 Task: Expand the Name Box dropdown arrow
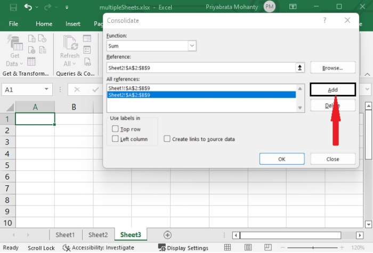click(47, 90)
